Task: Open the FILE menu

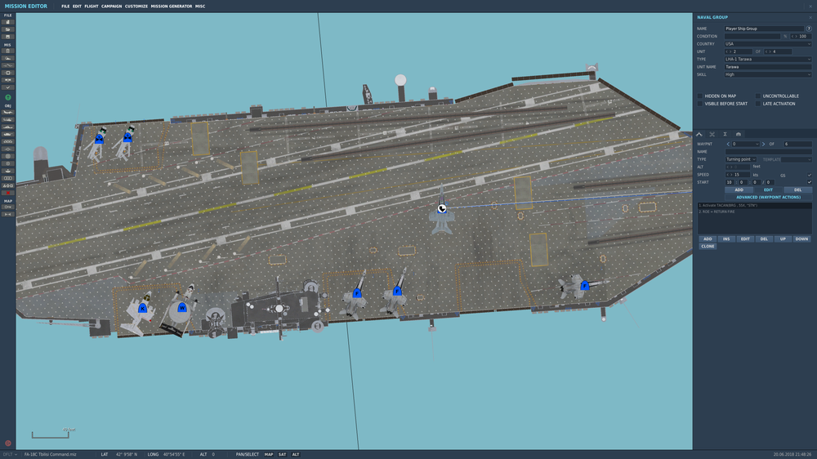Action: pyautogui.click(x=65, y=7)
